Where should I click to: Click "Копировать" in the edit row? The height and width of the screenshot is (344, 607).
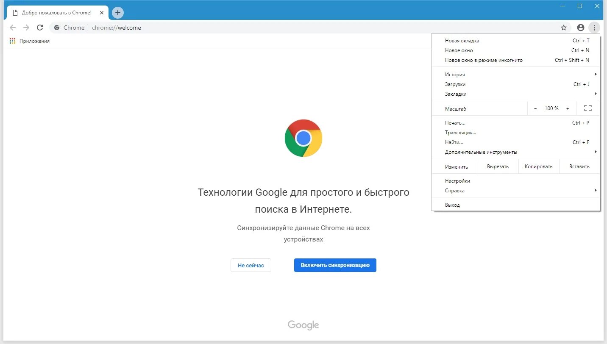coord(539,166)
